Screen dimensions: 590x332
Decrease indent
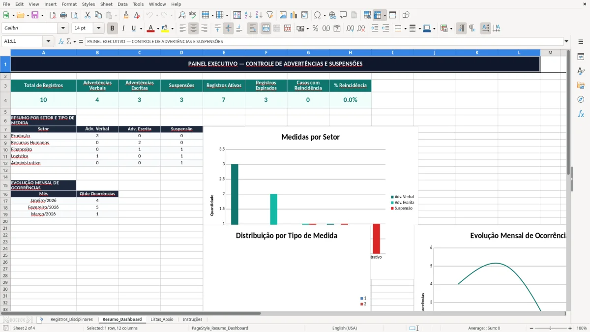point(385,29)
